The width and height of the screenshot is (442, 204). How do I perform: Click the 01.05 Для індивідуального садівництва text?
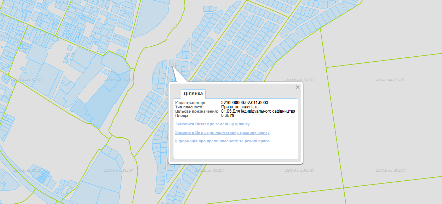(x=258, y=111)
